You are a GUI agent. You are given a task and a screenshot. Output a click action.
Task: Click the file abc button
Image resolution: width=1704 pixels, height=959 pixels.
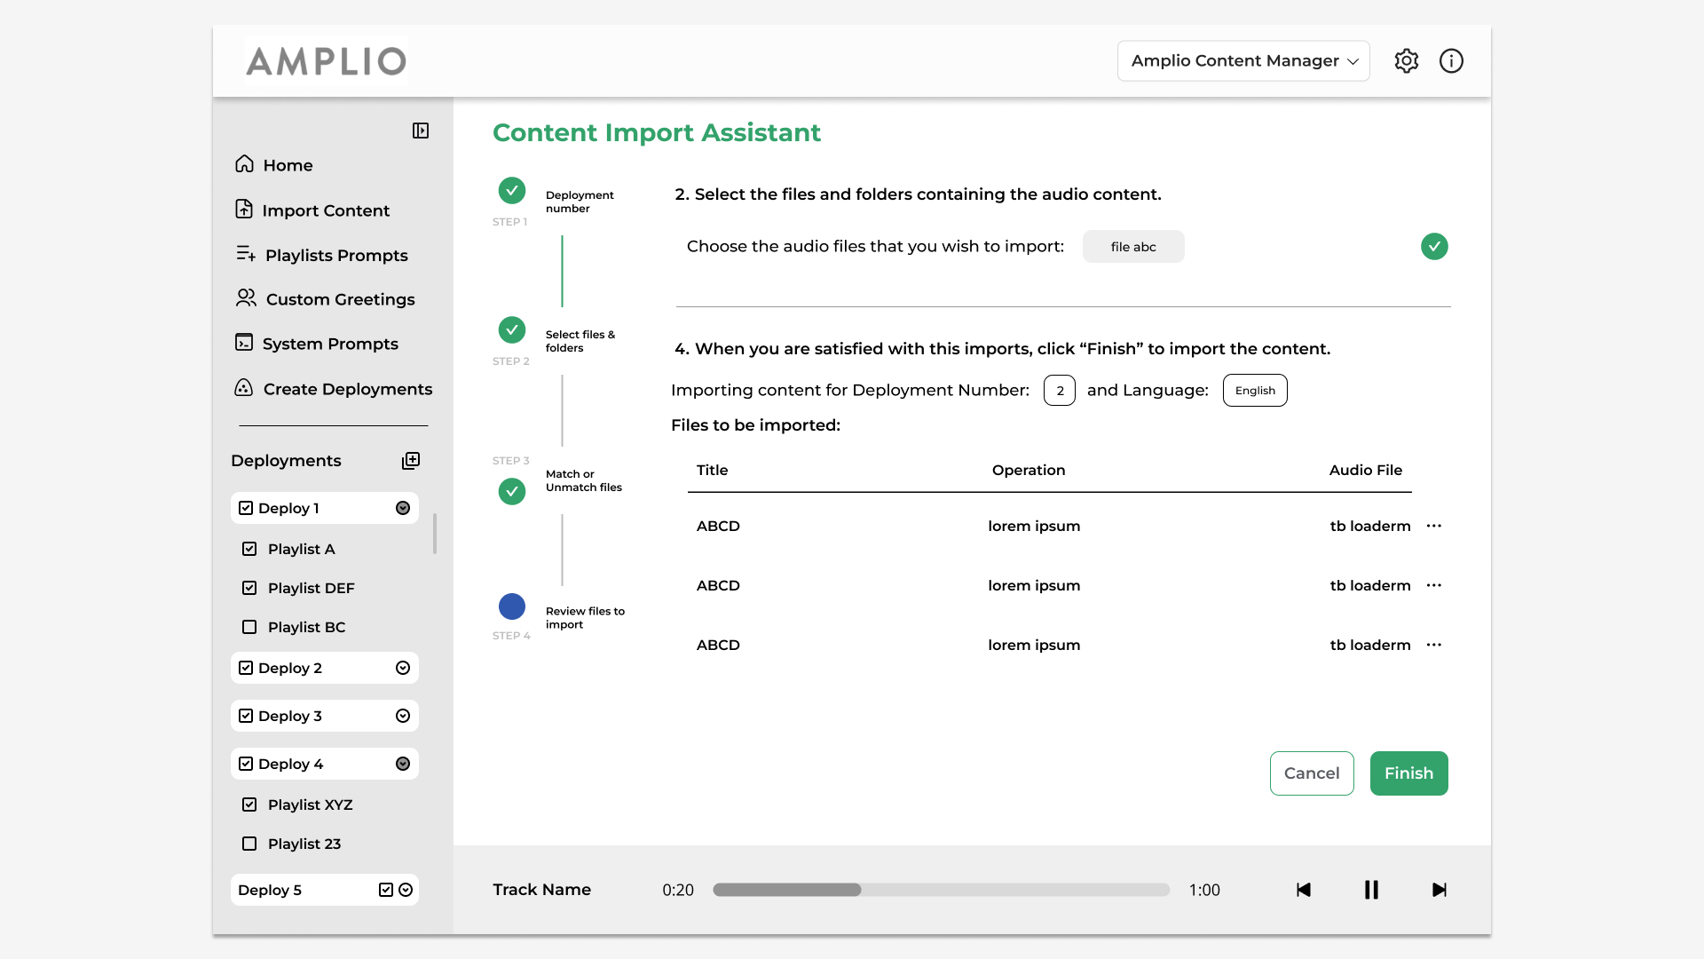click(x=1133, y=246)
